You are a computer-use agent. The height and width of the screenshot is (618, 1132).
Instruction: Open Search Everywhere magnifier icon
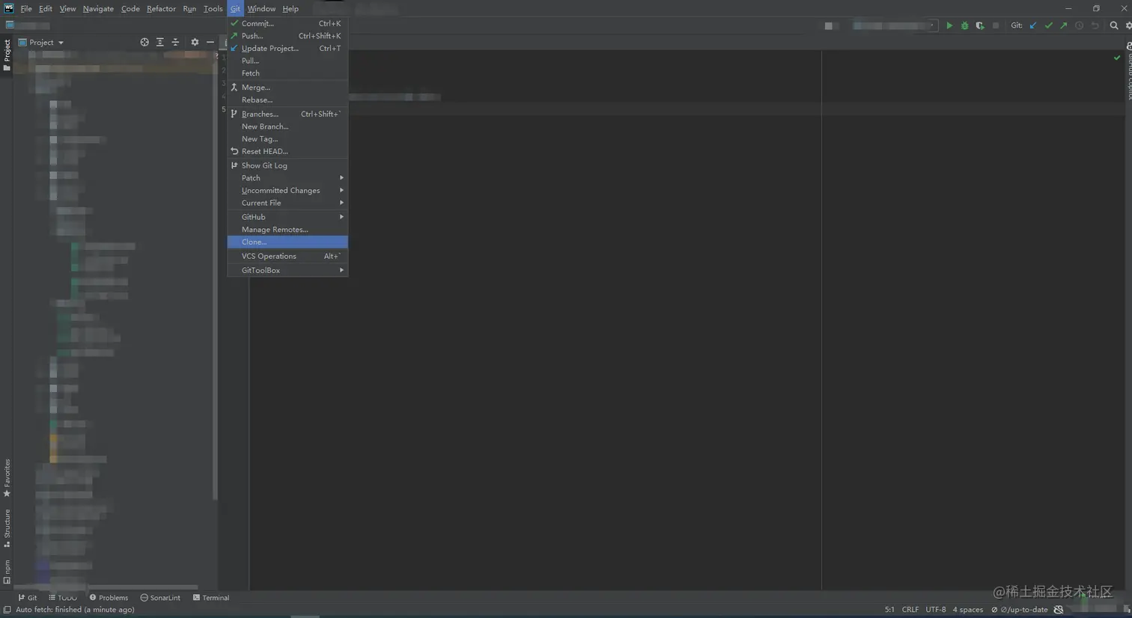pyautogui.click(x=1114, y=25)
